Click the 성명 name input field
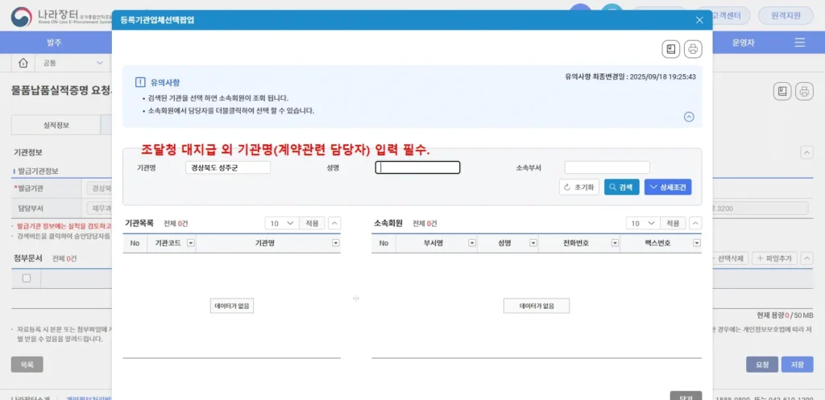This screenshot has height=400, width=825. point(417,167)
